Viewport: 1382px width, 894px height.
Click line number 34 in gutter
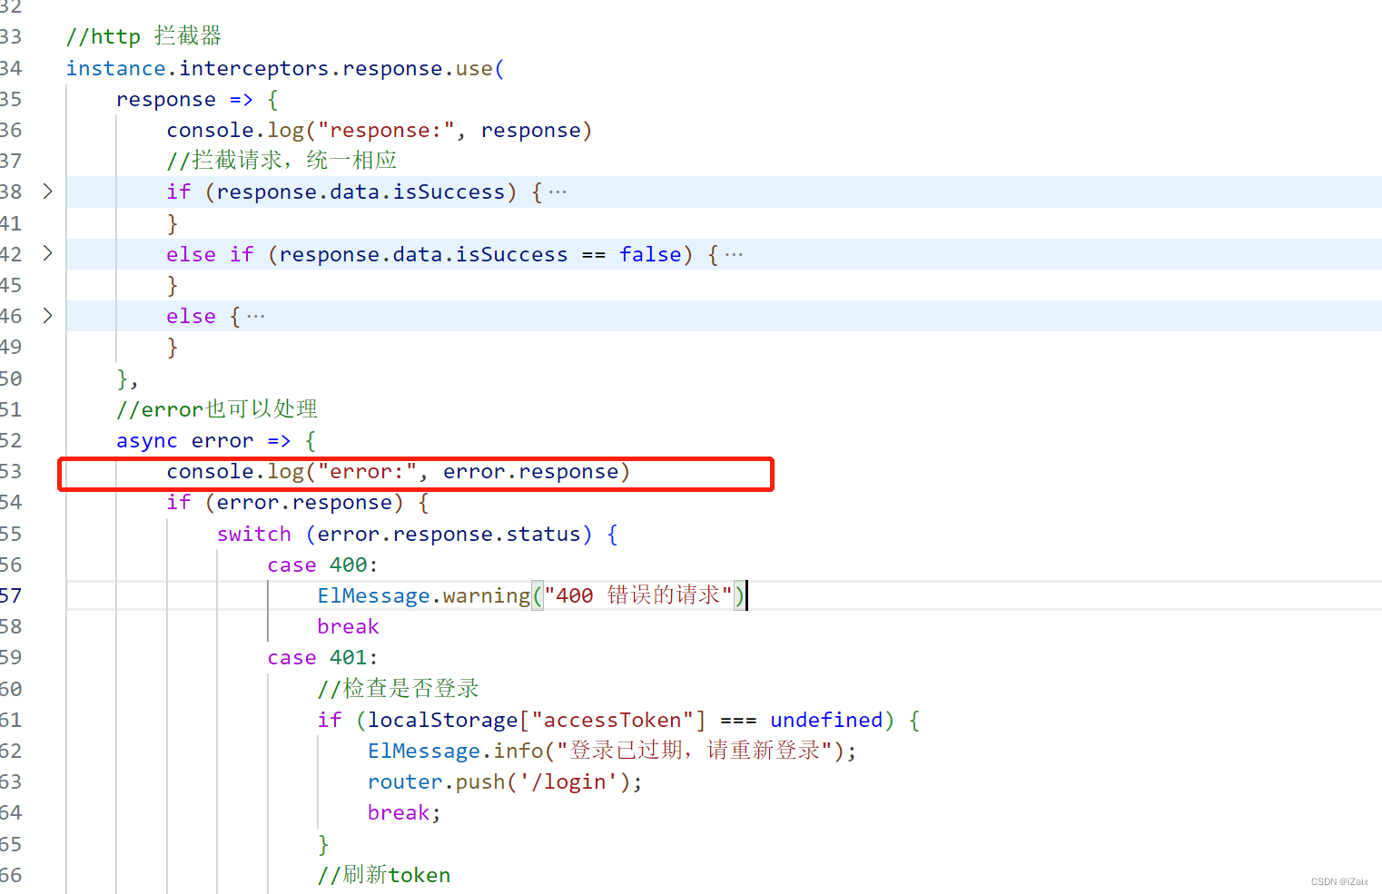[11, 68]
